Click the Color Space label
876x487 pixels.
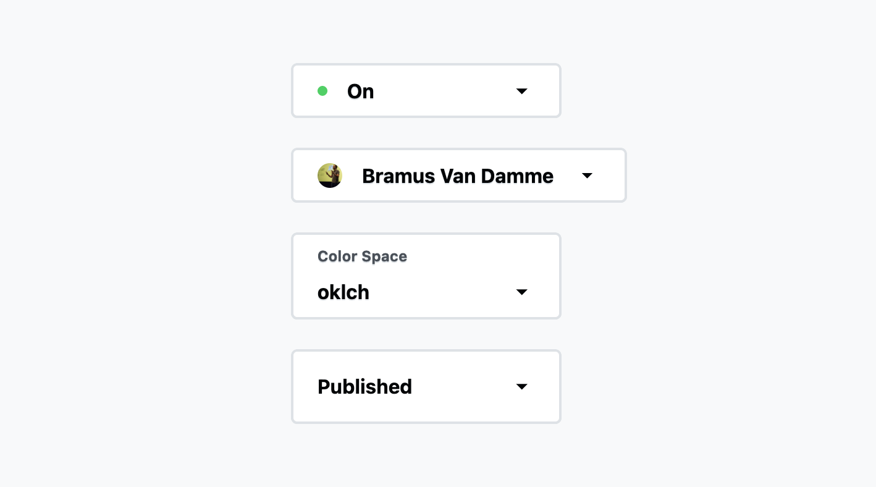click(362, 256)
